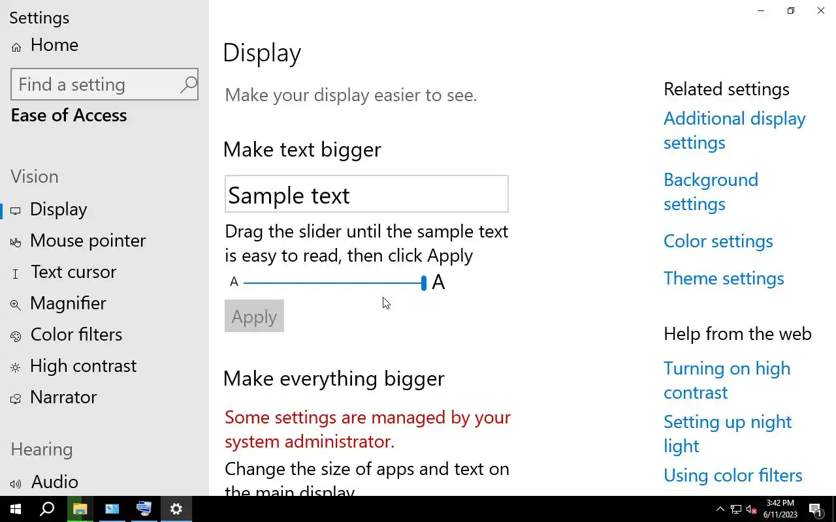The height and width of the screenshot is (522, 836).
Task: Click the text size slider thumb
Action: (424, 283)
